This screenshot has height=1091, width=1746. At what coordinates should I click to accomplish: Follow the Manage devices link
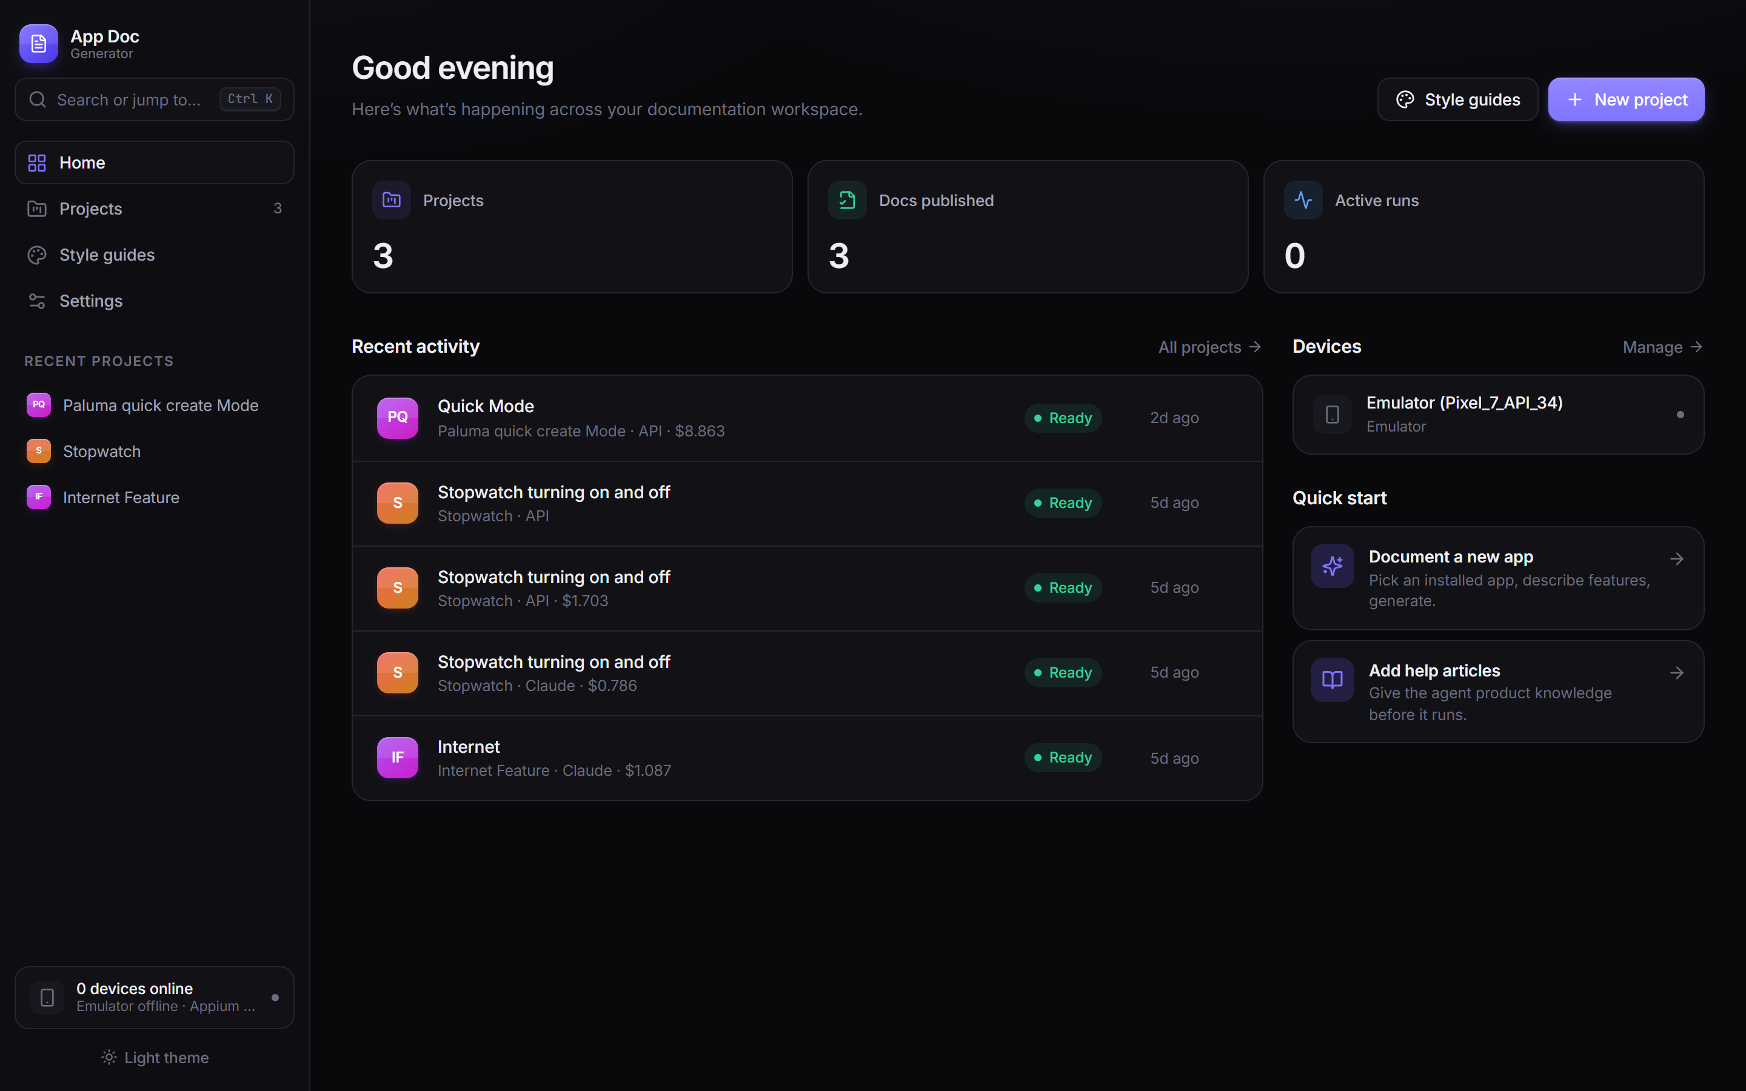pos(1663,347)
